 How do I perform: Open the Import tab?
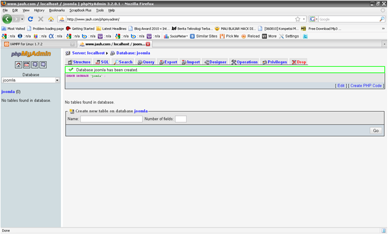(191, 62)
